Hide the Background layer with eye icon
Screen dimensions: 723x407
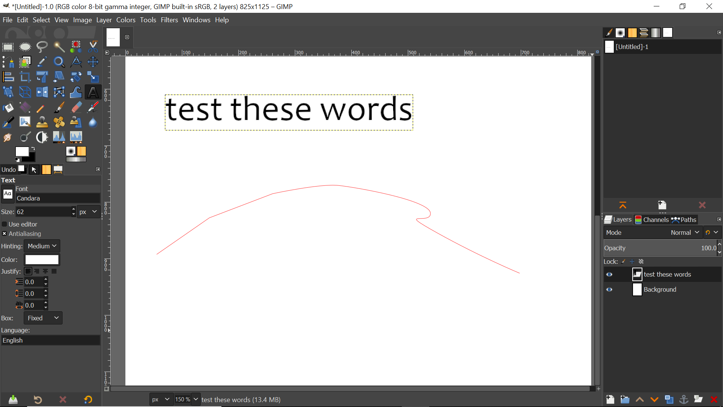click(x=609, y=289)
